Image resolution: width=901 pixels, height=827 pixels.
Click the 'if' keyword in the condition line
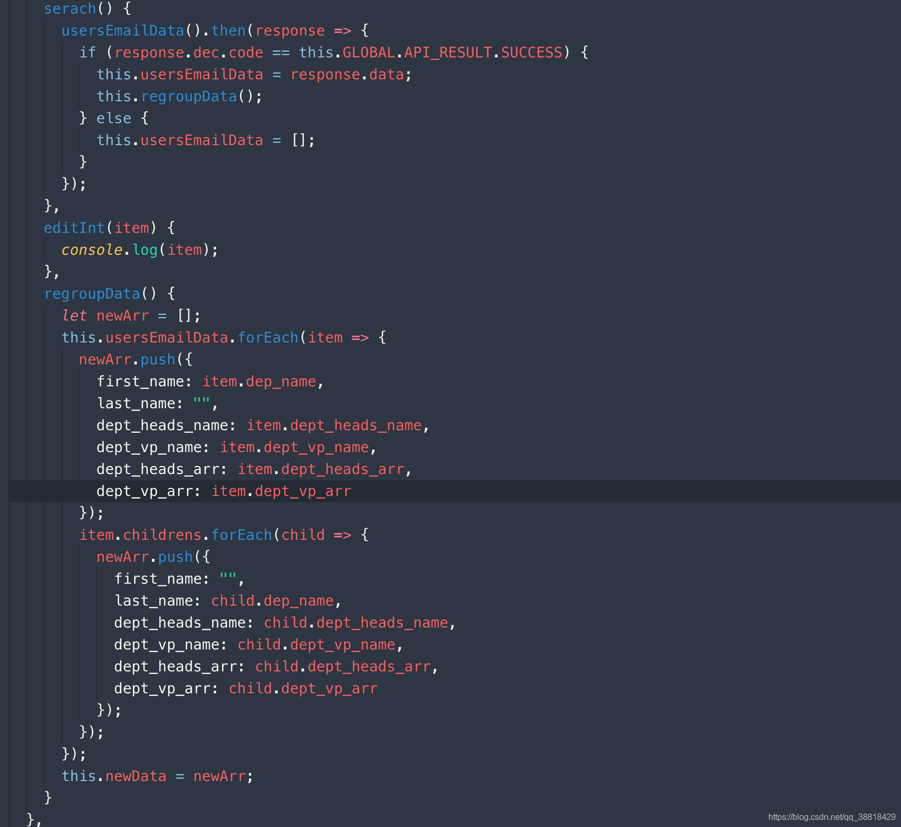(88, 52)
